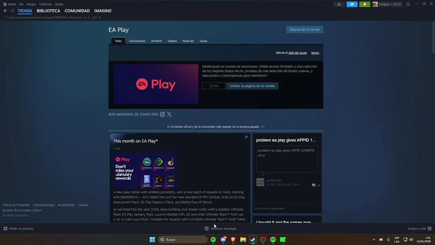Click the question mark help tooltip

point(263,127)
